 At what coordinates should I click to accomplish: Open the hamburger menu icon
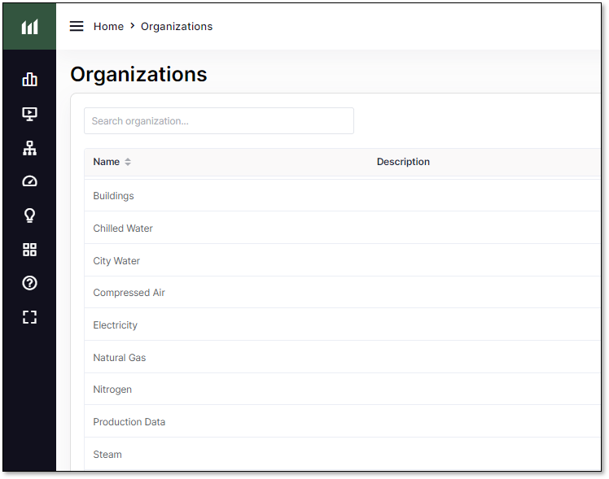coord(77,26)
